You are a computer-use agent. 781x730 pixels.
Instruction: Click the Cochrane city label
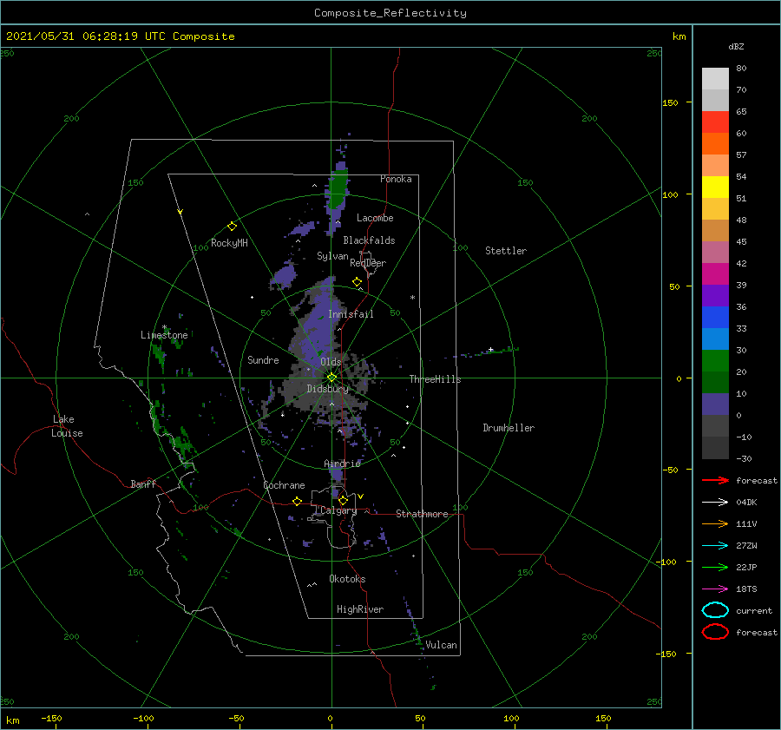[284, 485]
